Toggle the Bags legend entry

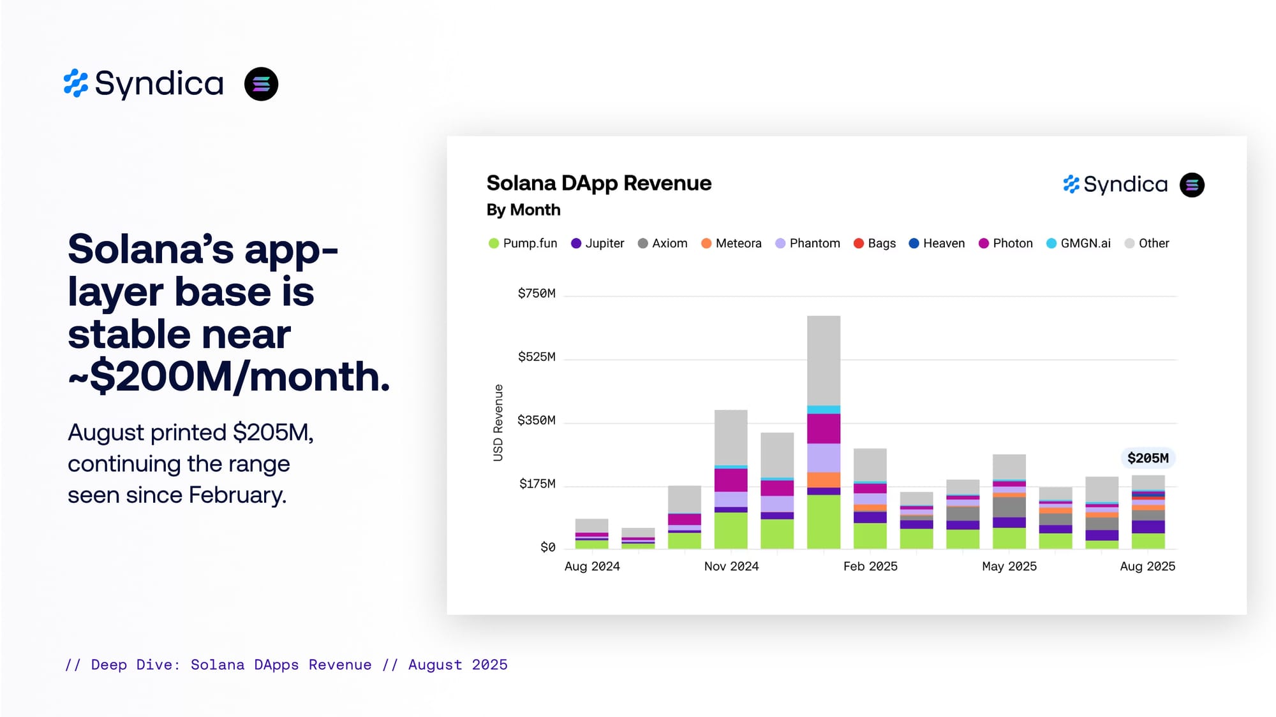875,243
